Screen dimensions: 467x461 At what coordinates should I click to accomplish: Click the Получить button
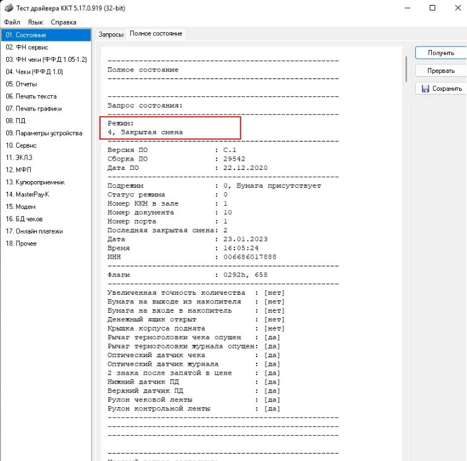click(441, 53)
